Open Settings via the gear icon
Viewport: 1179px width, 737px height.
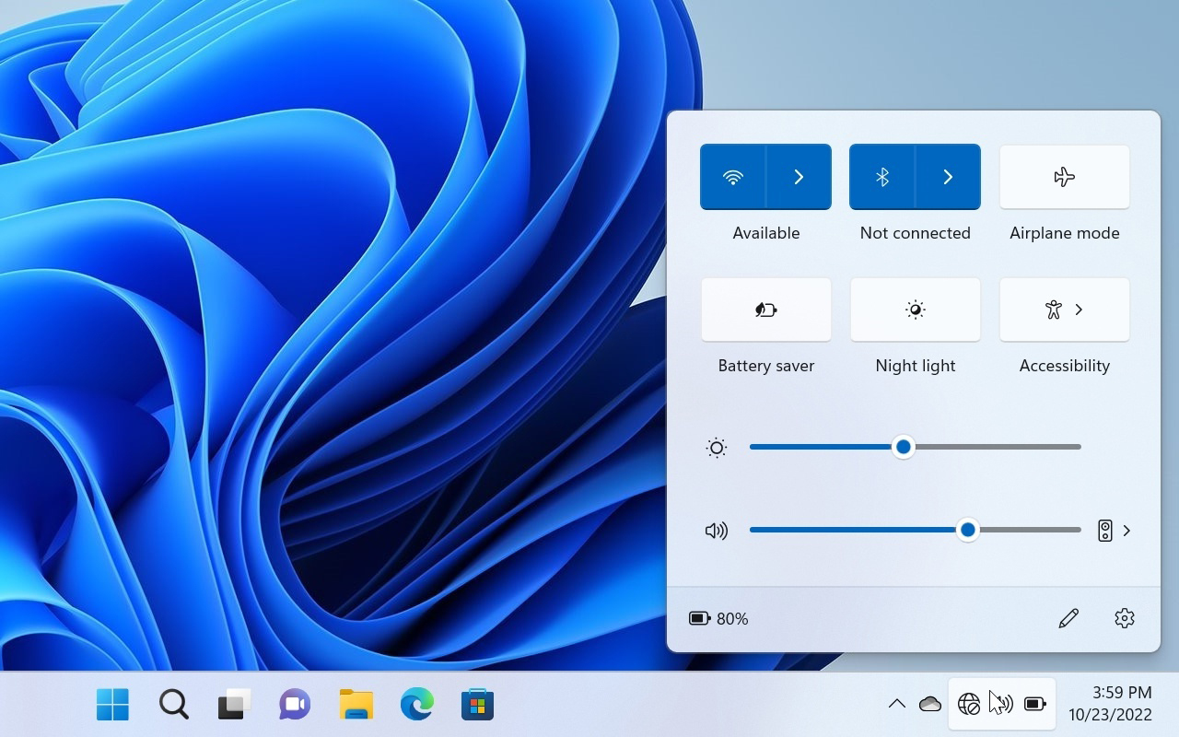pyautogui.click(x=1124, y=618)
